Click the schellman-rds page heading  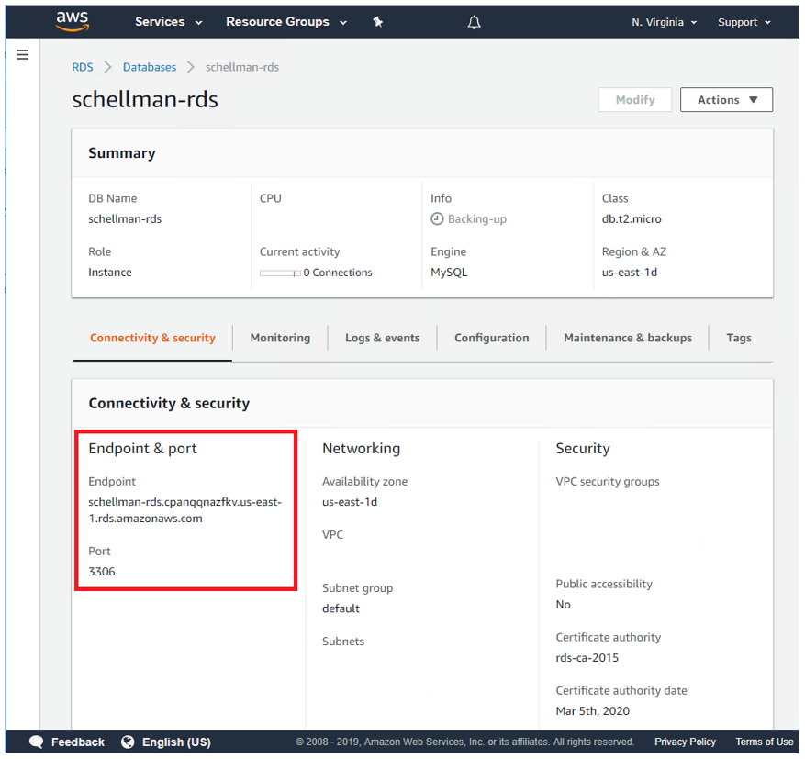145,99
